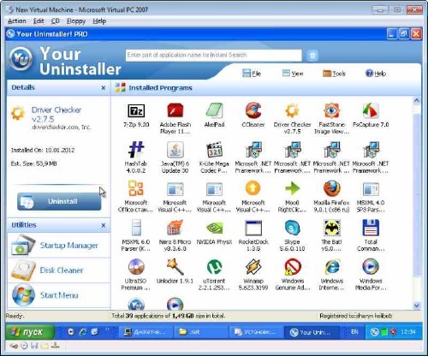Select the Microsoft Office program icon

[136, 188]
